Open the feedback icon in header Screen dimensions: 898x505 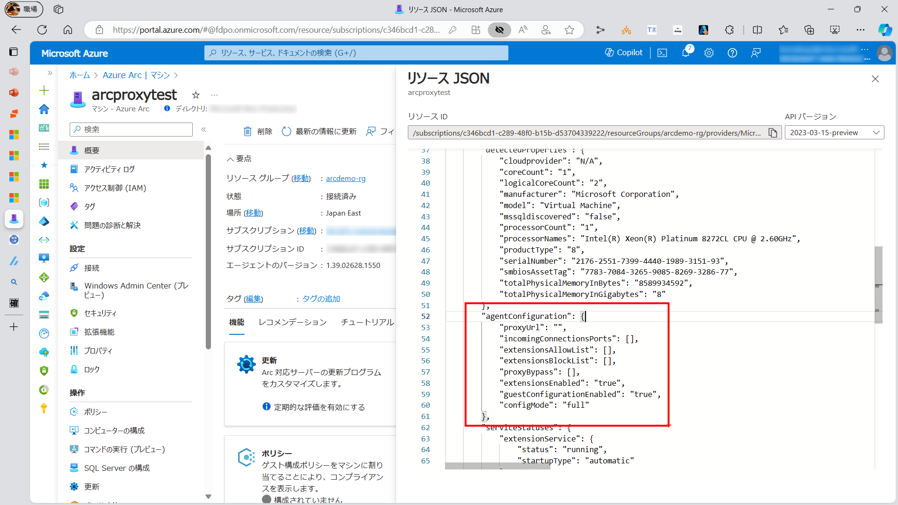tap(756, 53)
